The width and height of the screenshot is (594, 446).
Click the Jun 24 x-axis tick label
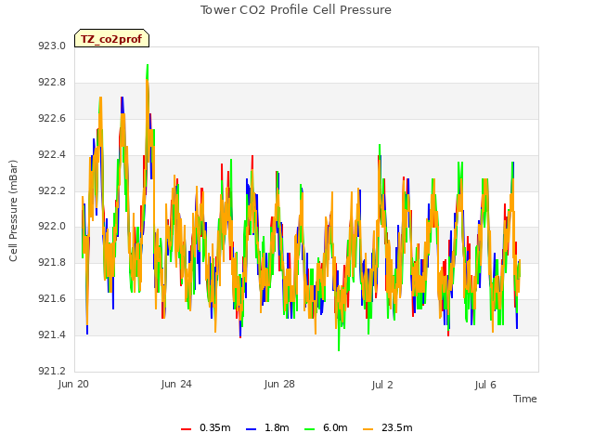pyautogui.click(x=176, y=384)
